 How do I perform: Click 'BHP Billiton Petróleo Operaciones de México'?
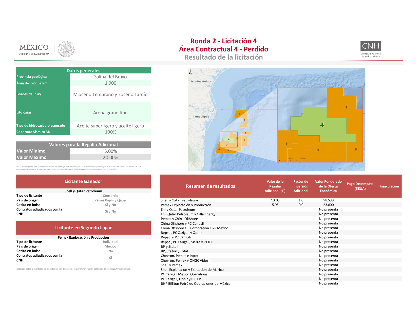[x=196, y=284]
